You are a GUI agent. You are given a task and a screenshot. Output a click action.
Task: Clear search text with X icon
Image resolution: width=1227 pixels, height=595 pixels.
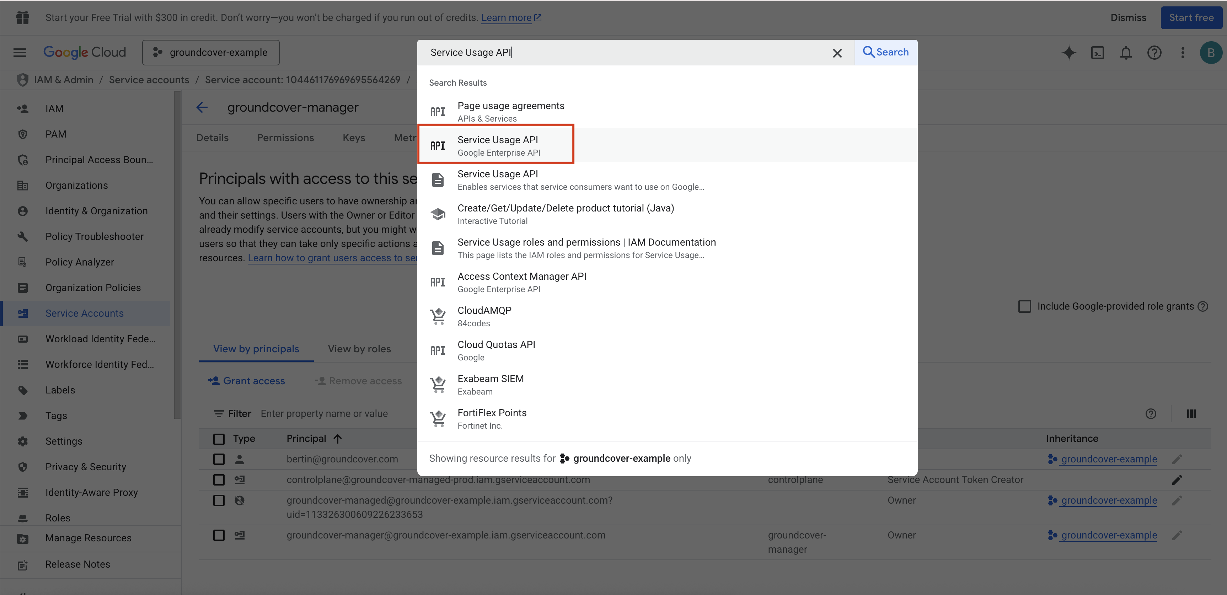837,53
